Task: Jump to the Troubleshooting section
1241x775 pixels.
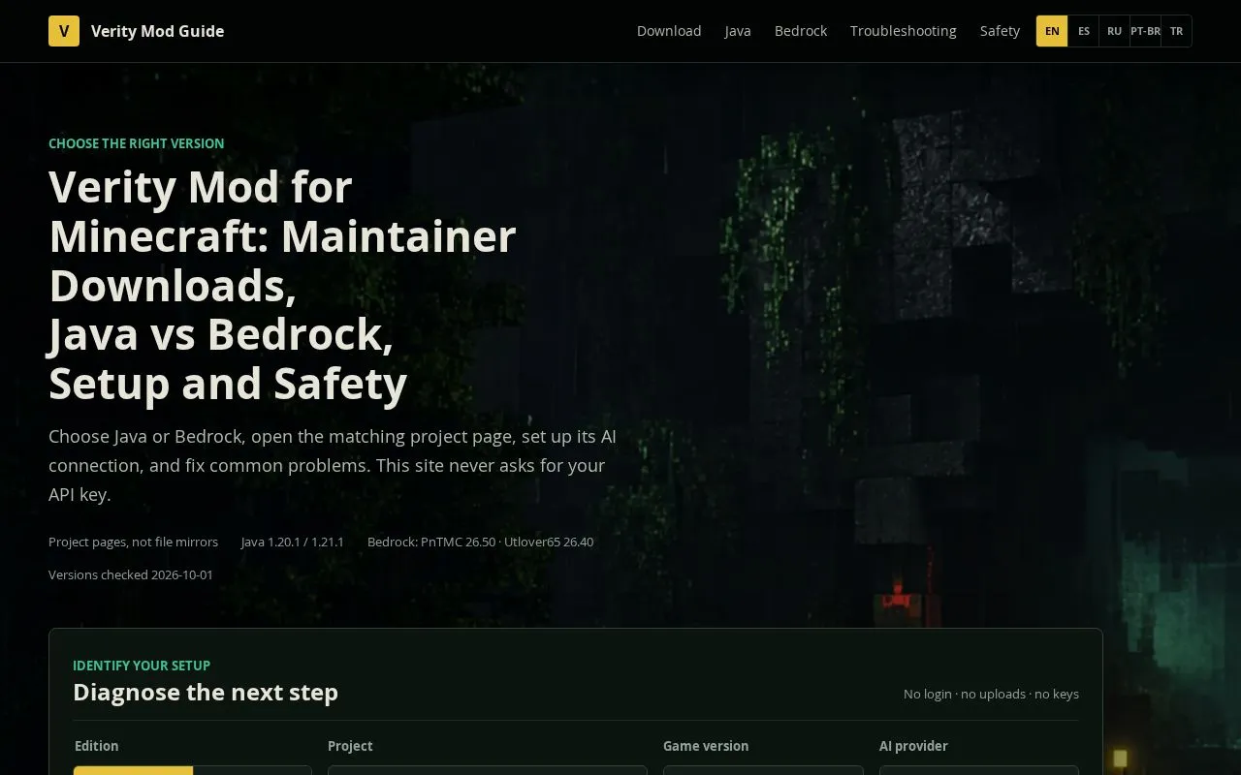Action: pos(904,31)
